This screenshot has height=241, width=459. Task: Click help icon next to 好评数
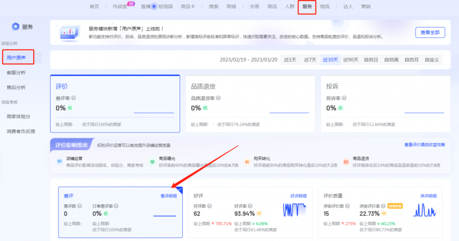[209, 206]
